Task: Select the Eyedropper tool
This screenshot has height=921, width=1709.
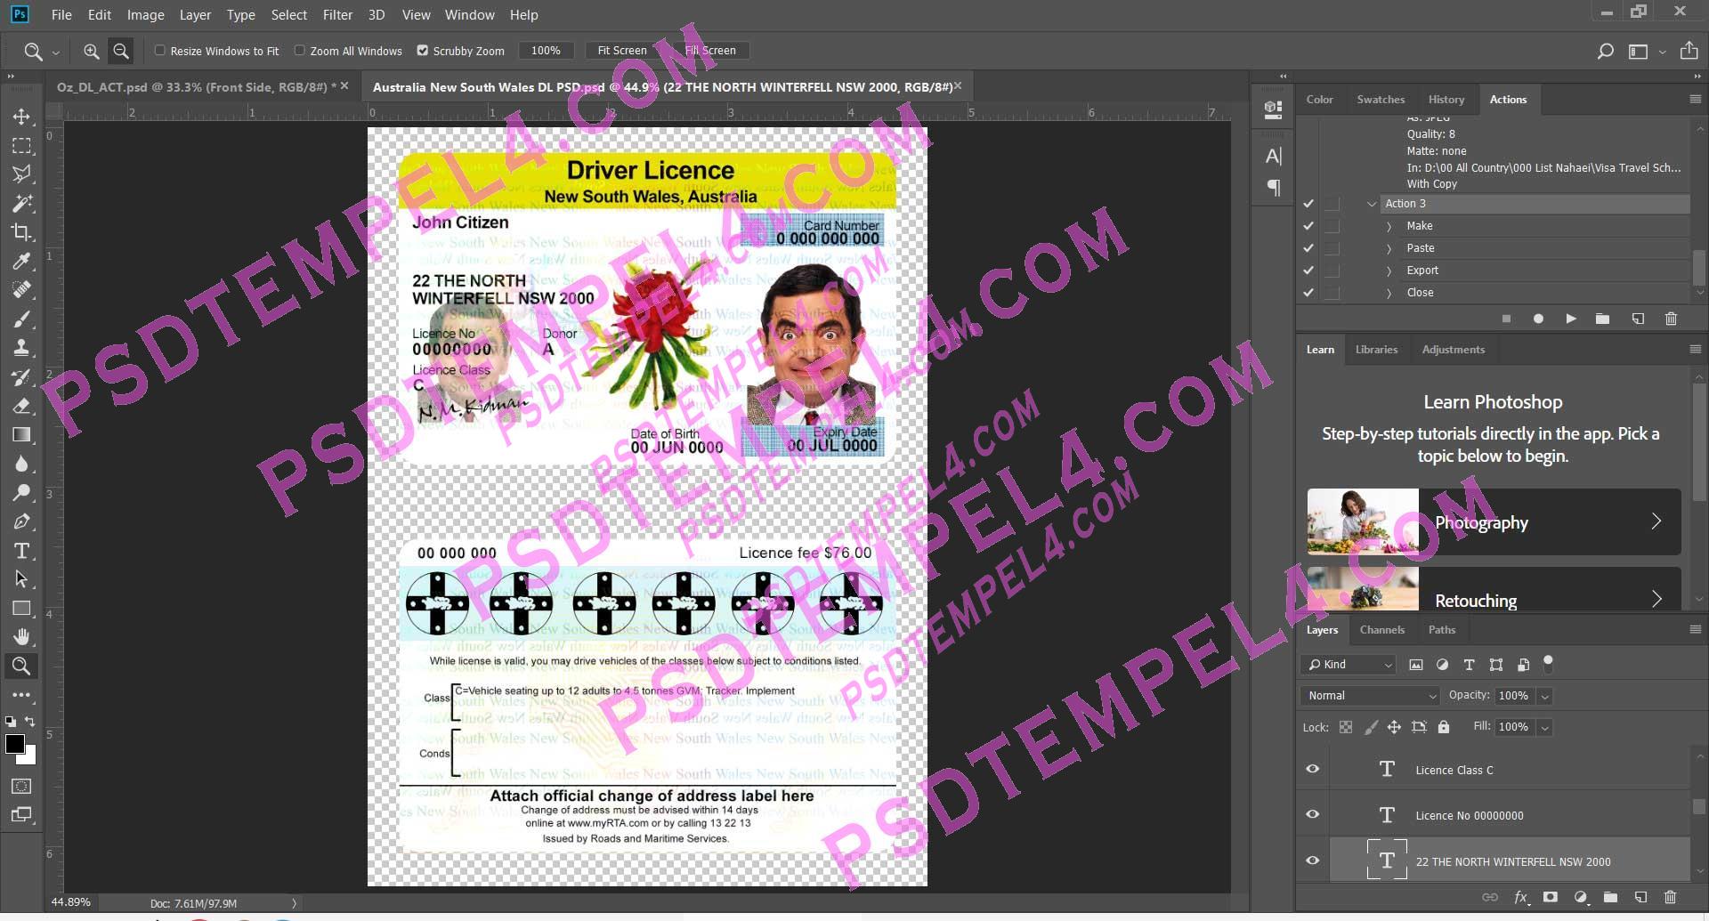Action: click(x=22, y=262)
